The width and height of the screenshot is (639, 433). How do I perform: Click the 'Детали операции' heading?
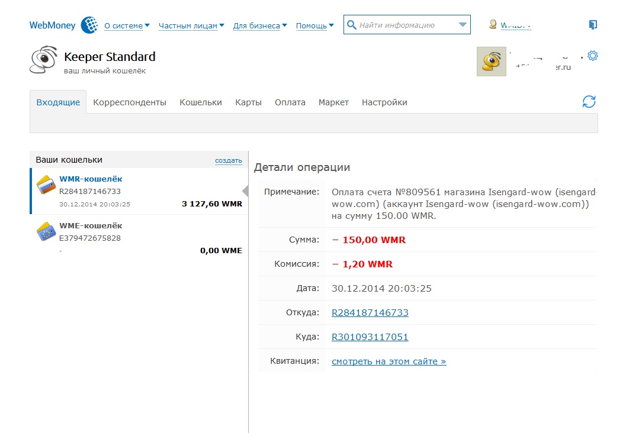[302, 167]
